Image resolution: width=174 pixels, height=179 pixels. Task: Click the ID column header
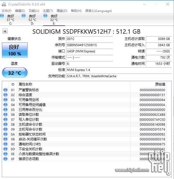13,84
